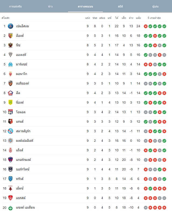Open team link มงต์เปลลิเย่ร์
Image resolution: width=172 pixels, height=213 pixels.
click(24, 141)
